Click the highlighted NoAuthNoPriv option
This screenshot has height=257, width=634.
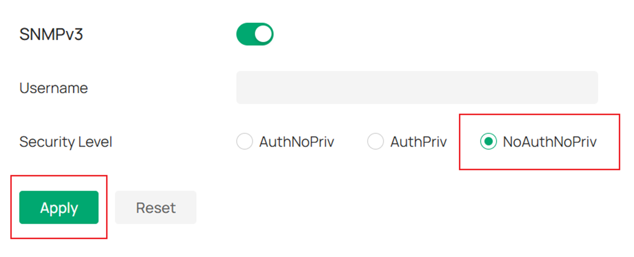coord(488,141)
